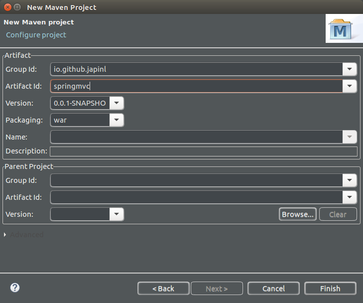Click the Description text box
363x303 pixels.
tap(204, 151)
